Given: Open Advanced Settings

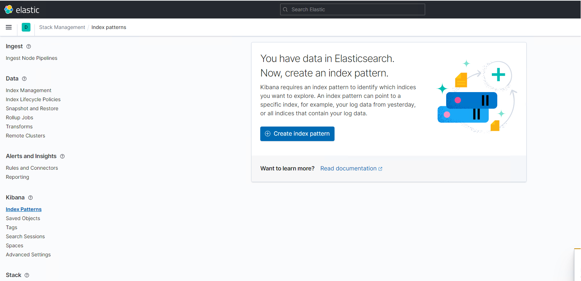Looking at the screenshot, I should tap(28, 255).
